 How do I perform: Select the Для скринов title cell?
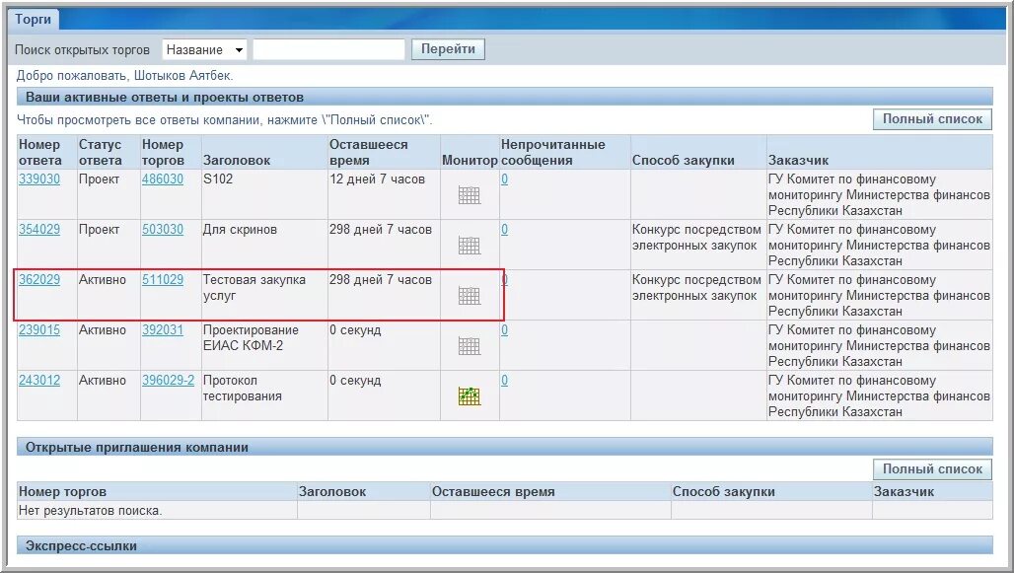point(264,245)
